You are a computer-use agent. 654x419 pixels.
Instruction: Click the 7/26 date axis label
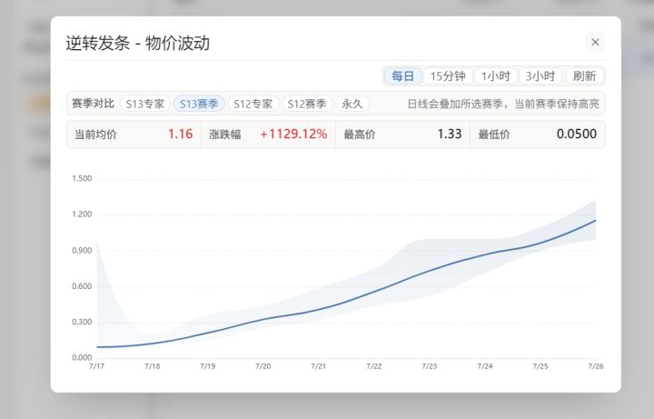(x=596, y=366)
